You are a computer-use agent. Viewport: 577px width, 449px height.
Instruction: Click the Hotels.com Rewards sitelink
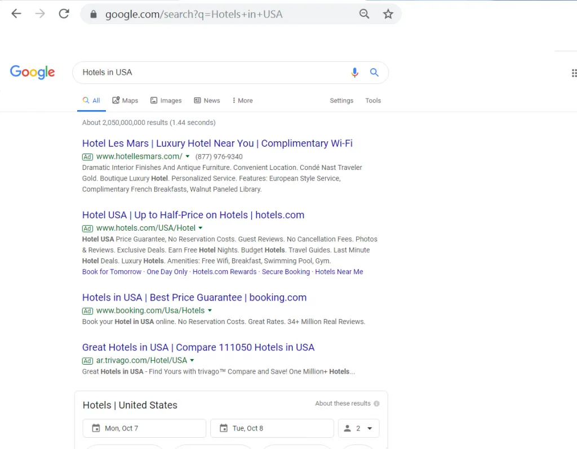pos(224,272)
